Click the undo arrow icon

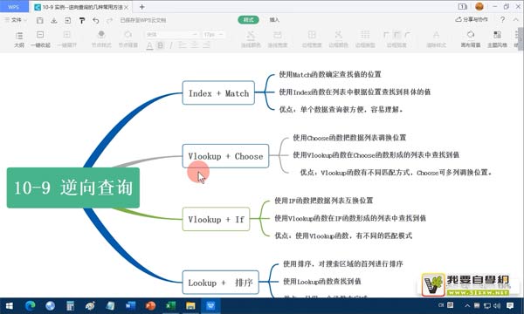pos(96,20)
